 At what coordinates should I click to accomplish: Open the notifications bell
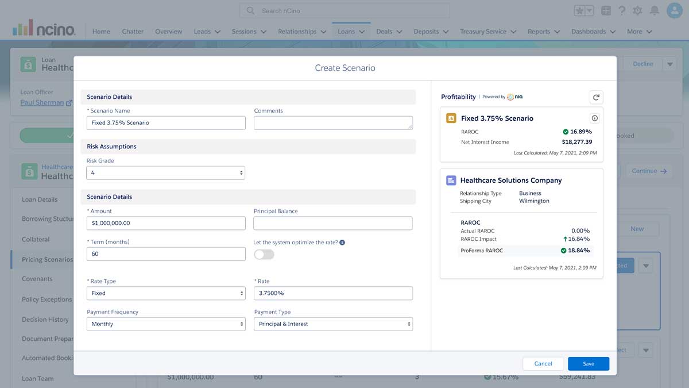pos(654,11)
